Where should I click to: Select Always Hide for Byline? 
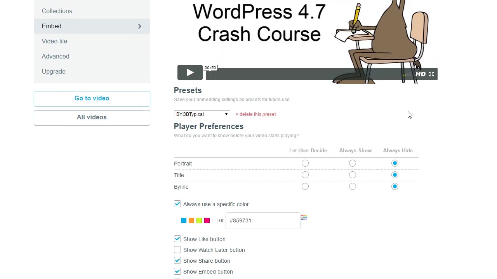(395, 187)
